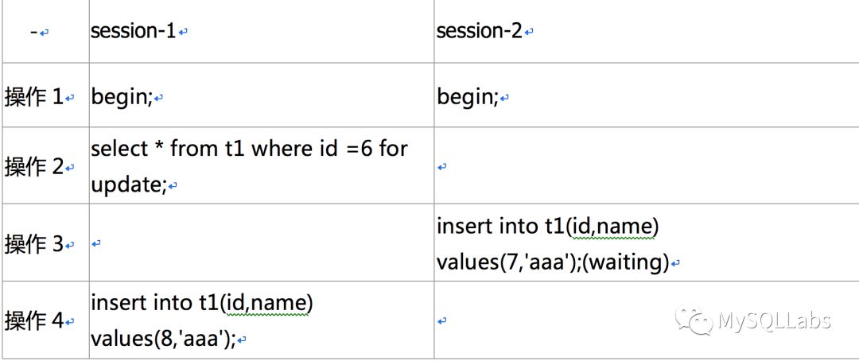Click the MySQLLabs watermark text
The height and width of the screenshot is (361, 859).
(x=774, y=321)
